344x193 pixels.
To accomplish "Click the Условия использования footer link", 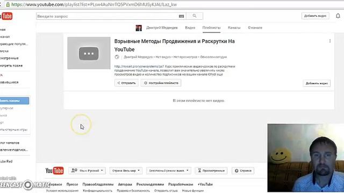I will coord(62,191).
